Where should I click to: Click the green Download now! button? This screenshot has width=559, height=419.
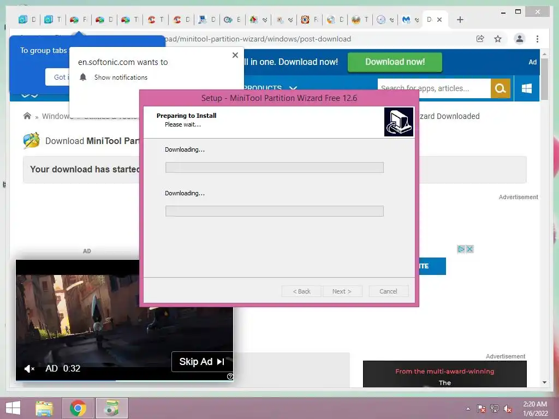395,62
